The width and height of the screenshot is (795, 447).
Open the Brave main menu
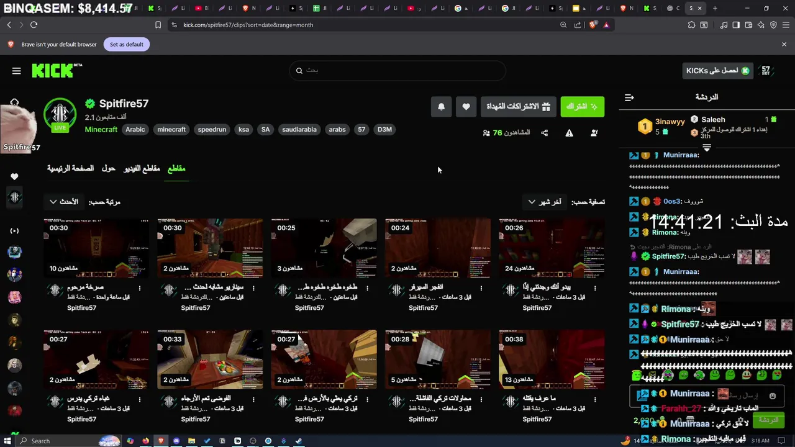pos(786,25)
